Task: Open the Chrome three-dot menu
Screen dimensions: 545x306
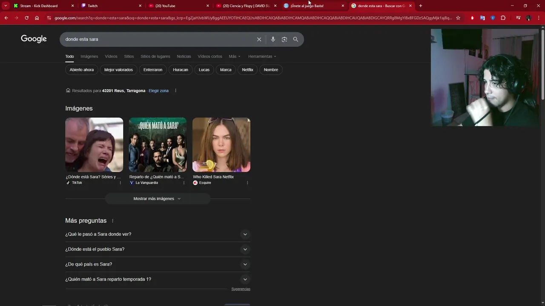Action: (539, 18)
